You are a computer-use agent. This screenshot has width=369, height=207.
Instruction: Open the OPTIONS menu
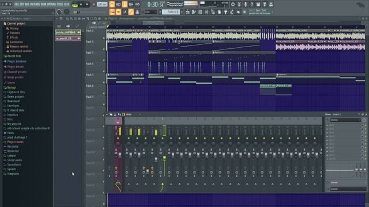[51, 4]
